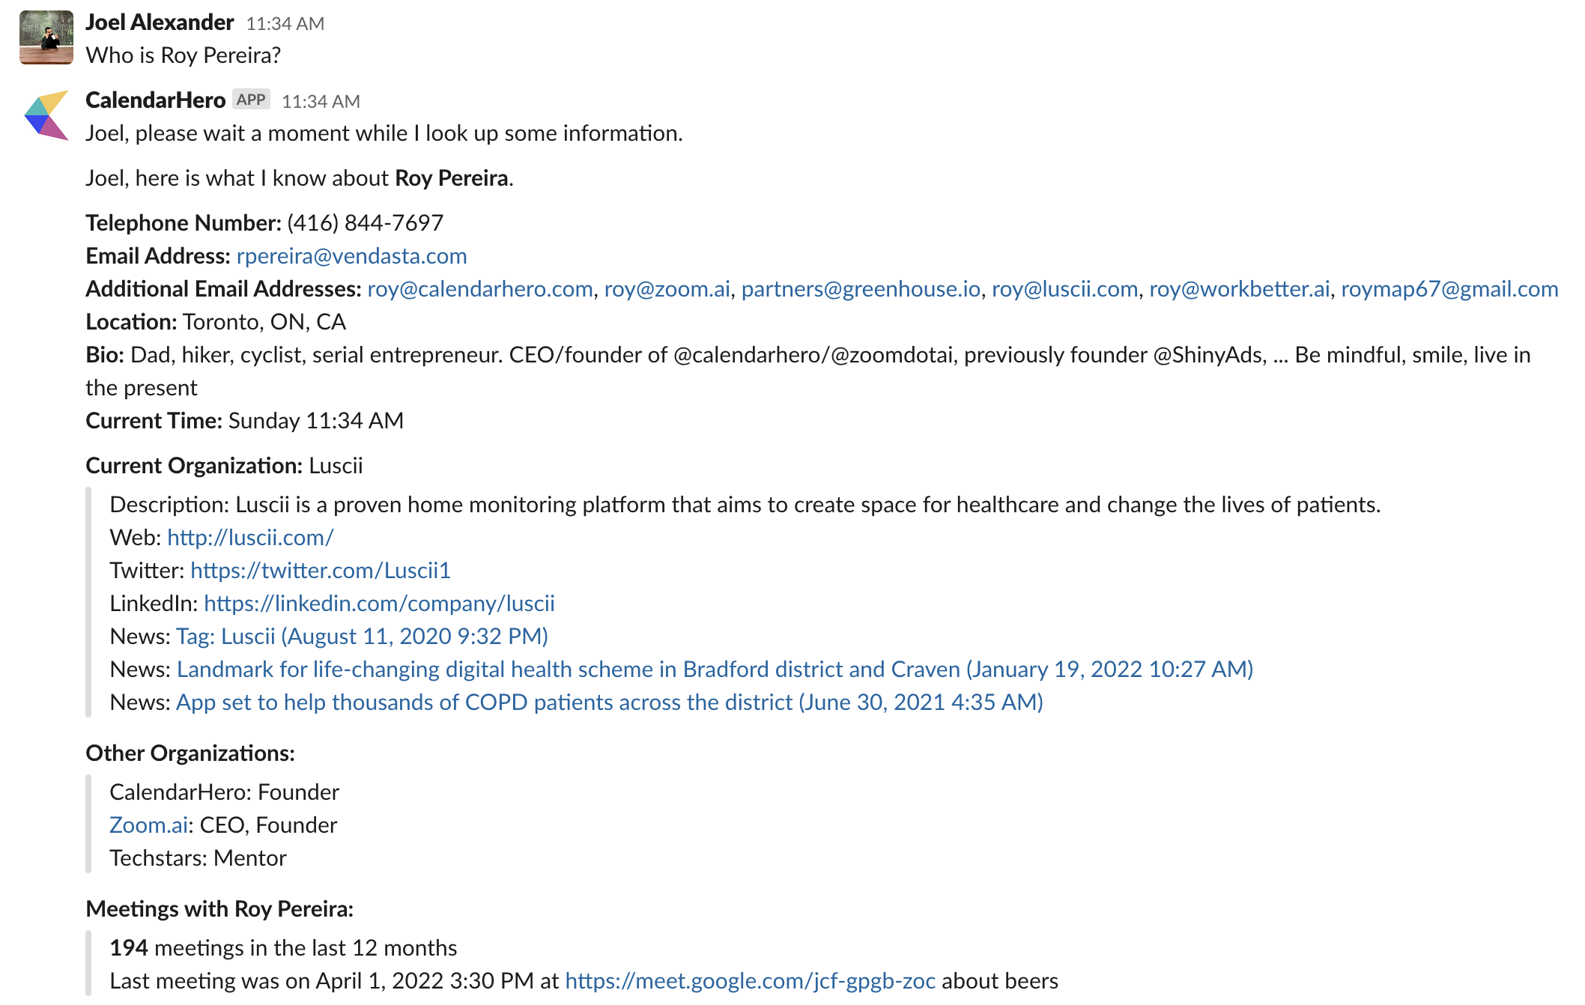This screenshot has width=1585, height=1005.
Task: Open the 'Tag: Luscii' news article
Action: click(362, 637)
